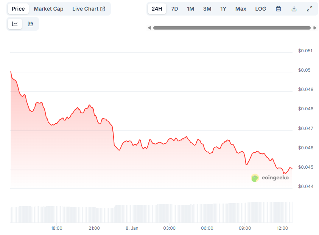
Task: Click the right scrollbar arrow
Action: tap(315, 27)
